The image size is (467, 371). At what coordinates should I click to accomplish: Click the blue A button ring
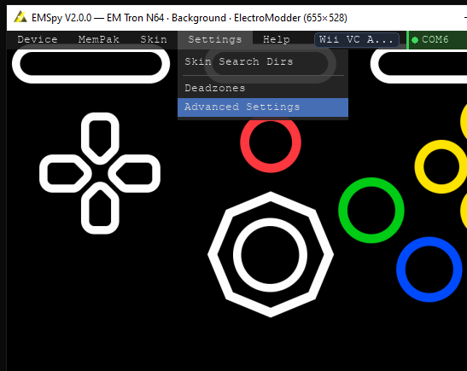[429, 270]
